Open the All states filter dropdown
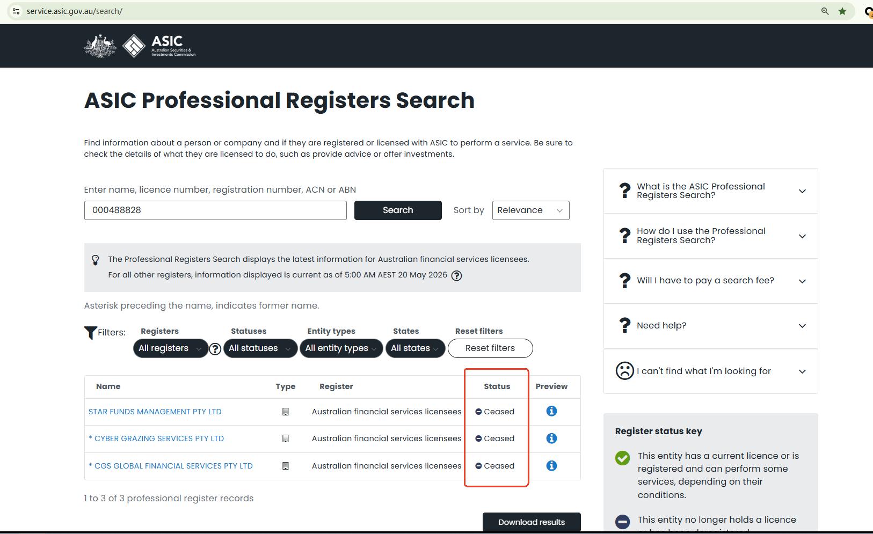Image resolution: width=873 pixels, height=534 pixels. (x=415, y=348)
